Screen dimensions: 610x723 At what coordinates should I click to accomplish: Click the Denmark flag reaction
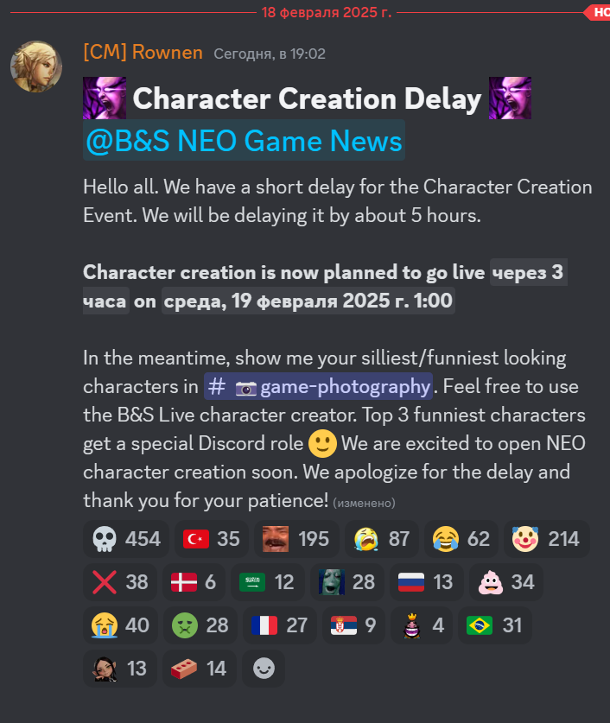(194, 582)
